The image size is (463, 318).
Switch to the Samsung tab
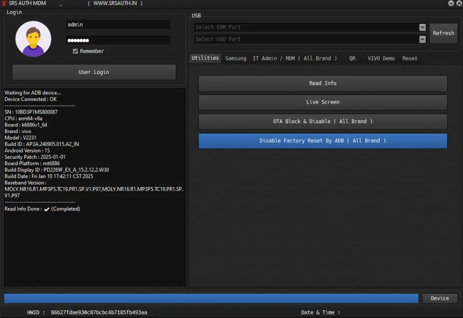pos(236,58)
